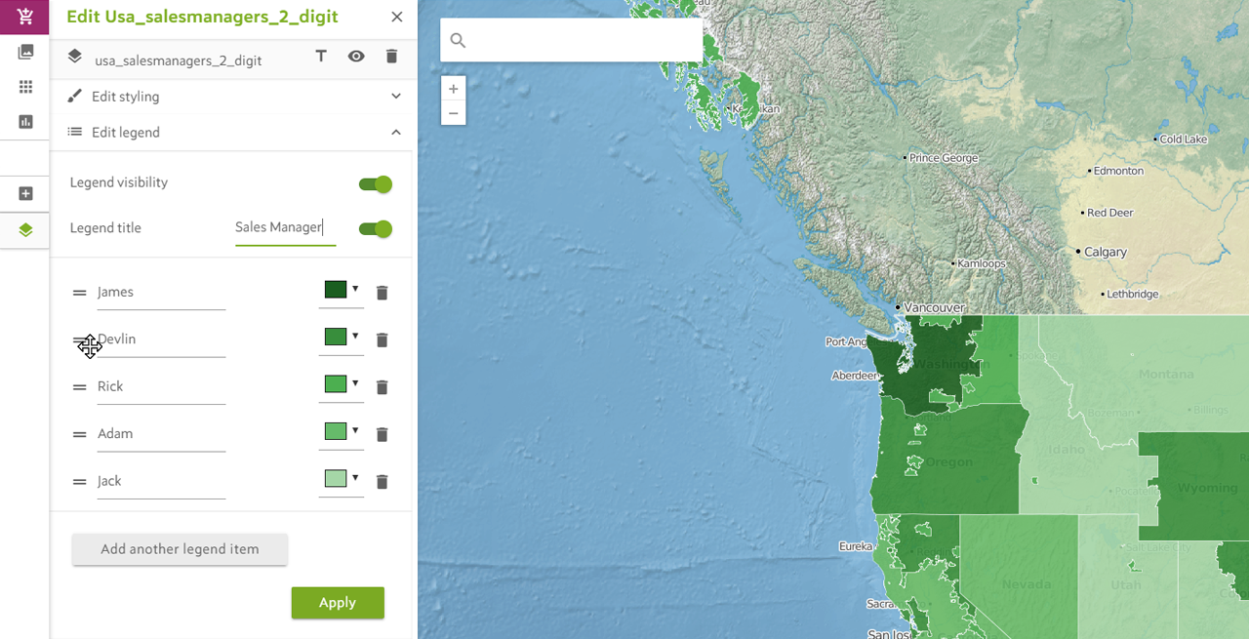Disable the Legend visibility switch
Viewport: 1249px width, 639px height.
376,184
